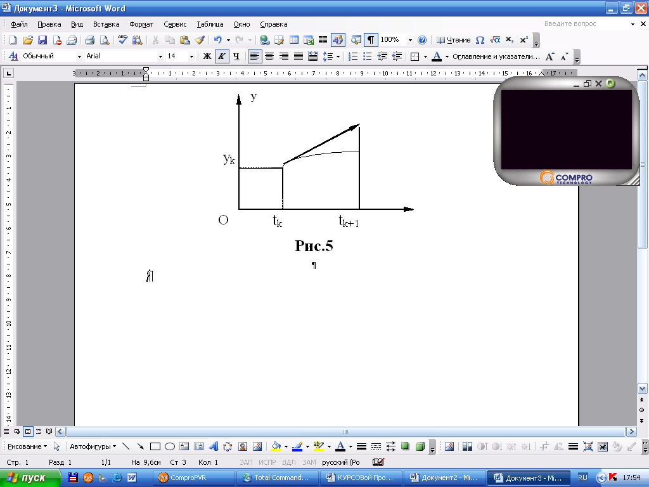Image resolution: width=649 pixels, height=487 pixels.
Task: Open equation editor square root icon
Action: (494, 40)
